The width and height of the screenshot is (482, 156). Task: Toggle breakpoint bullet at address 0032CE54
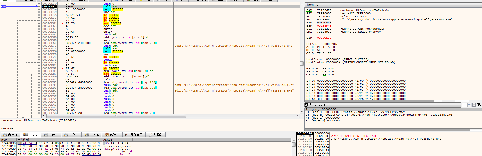point(39,9)
